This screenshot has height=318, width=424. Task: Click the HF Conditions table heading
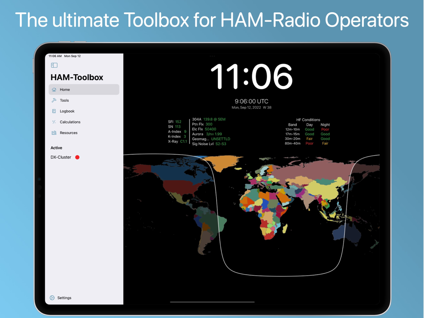[x=308, y=120]
